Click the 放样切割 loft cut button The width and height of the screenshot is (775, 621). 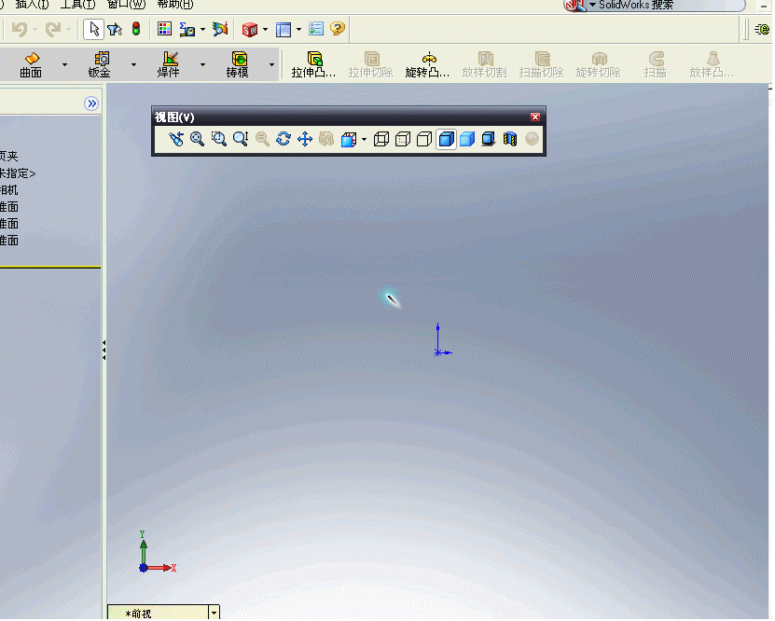coord(484,64)
